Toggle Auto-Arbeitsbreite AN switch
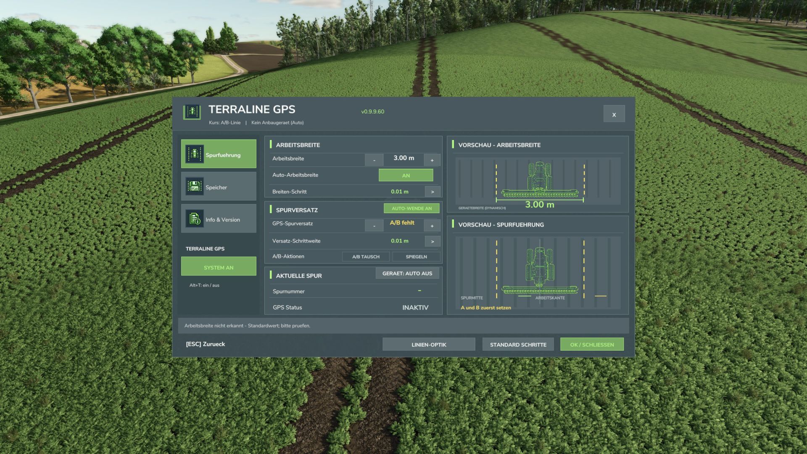807x454 pixels. (x=406, y=175)
